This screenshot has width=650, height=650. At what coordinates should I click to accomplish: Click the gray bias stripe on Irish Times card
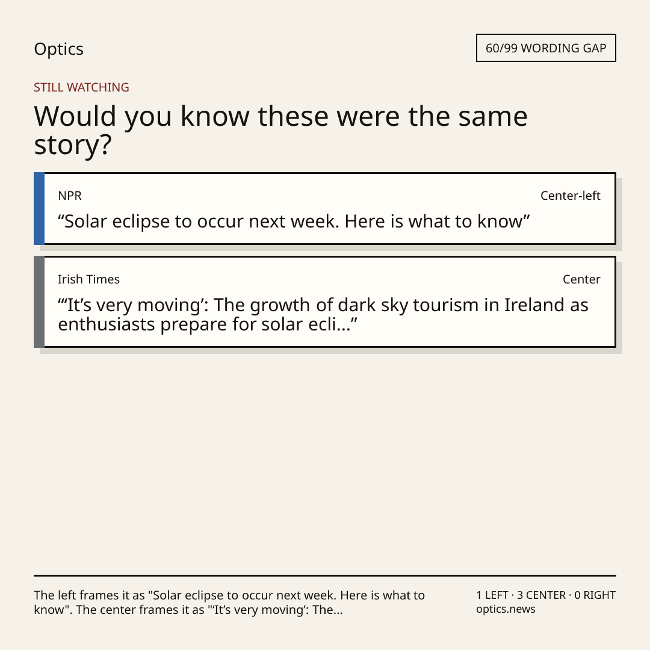(x=39, y=302)
